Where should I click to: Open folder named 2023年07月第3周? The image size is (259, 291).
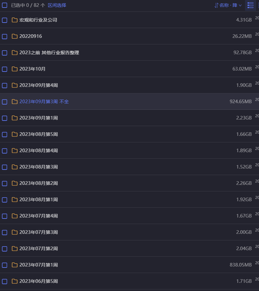click(x=38, y=232)
